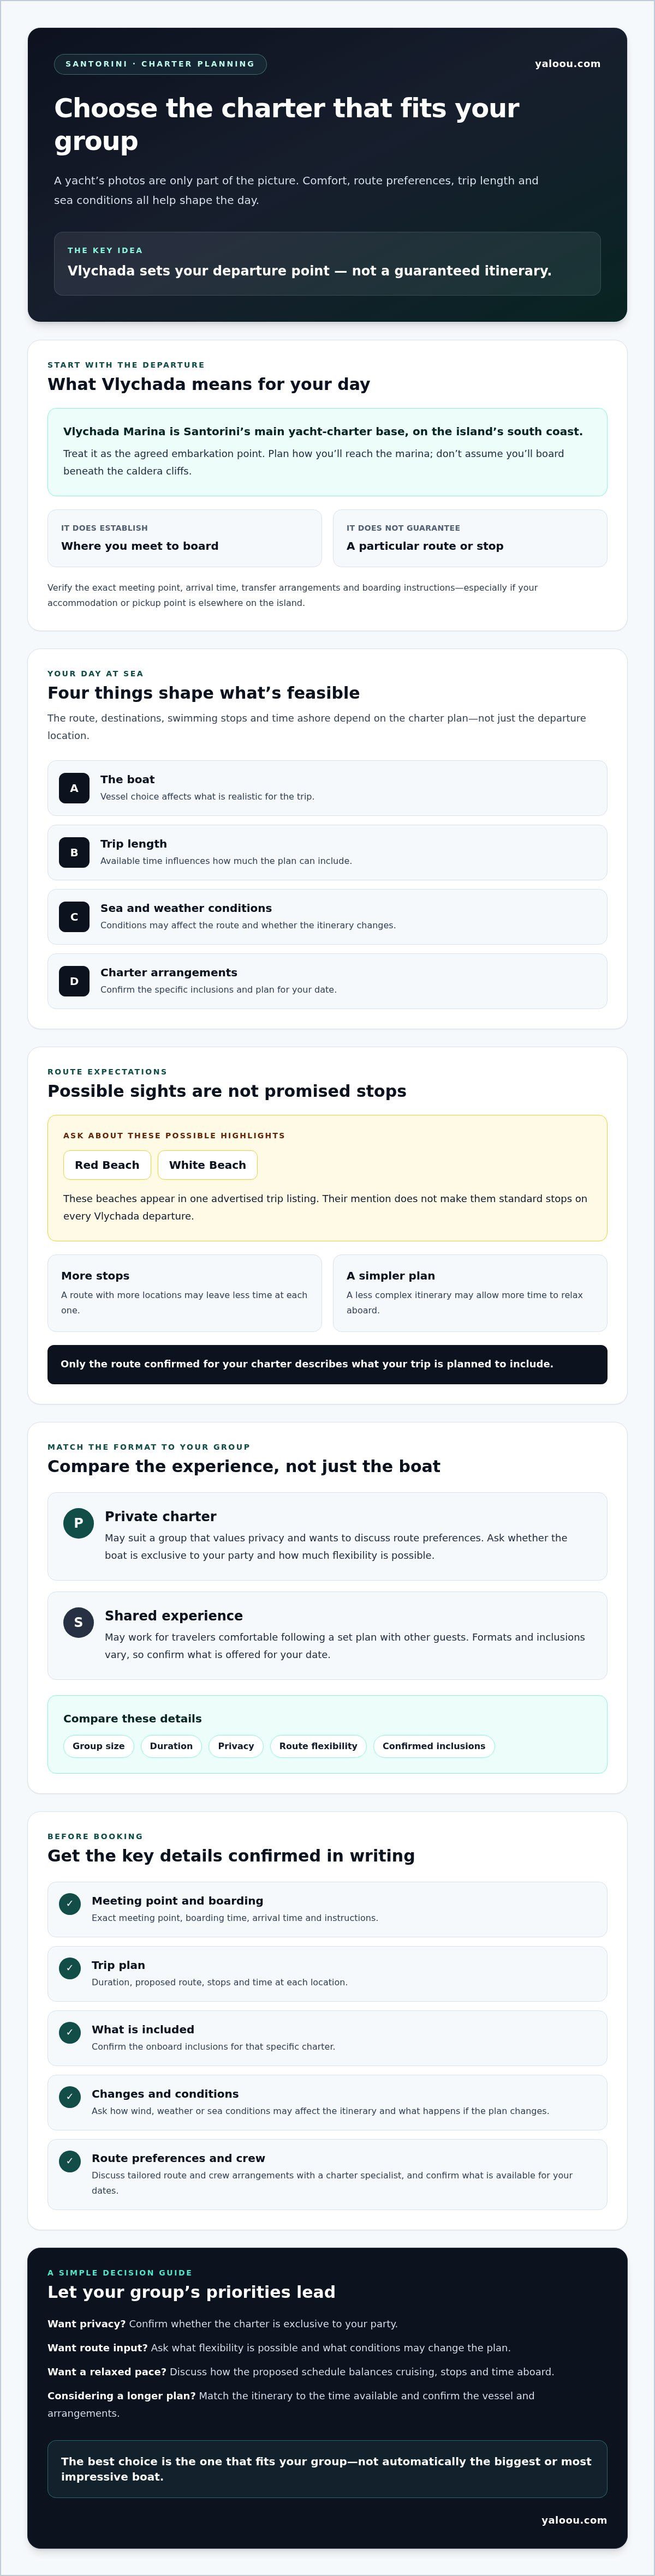This screenshot has width=655, height=2576.
Task: Click the Confirmed inclusions tag
Action: tap(433, 1746)
